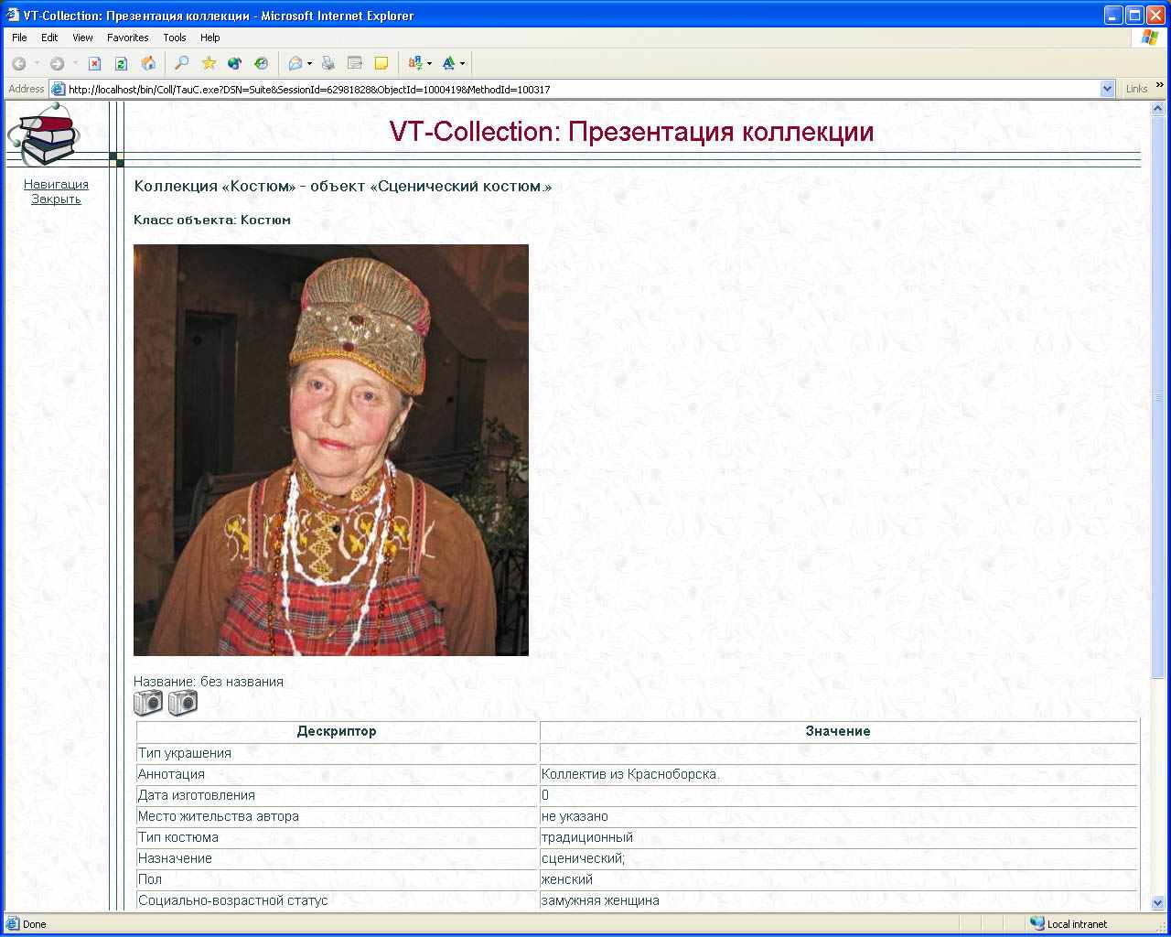This screenshot has width=1171, height=937.
Task: Open the Help menu
Action: [x=210, y=38]
